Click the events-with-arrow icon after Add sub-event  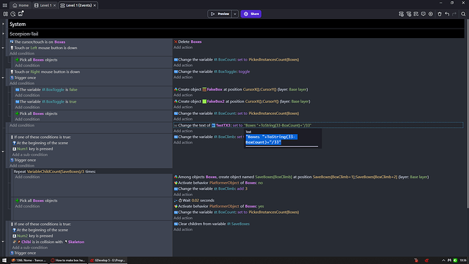416,14
